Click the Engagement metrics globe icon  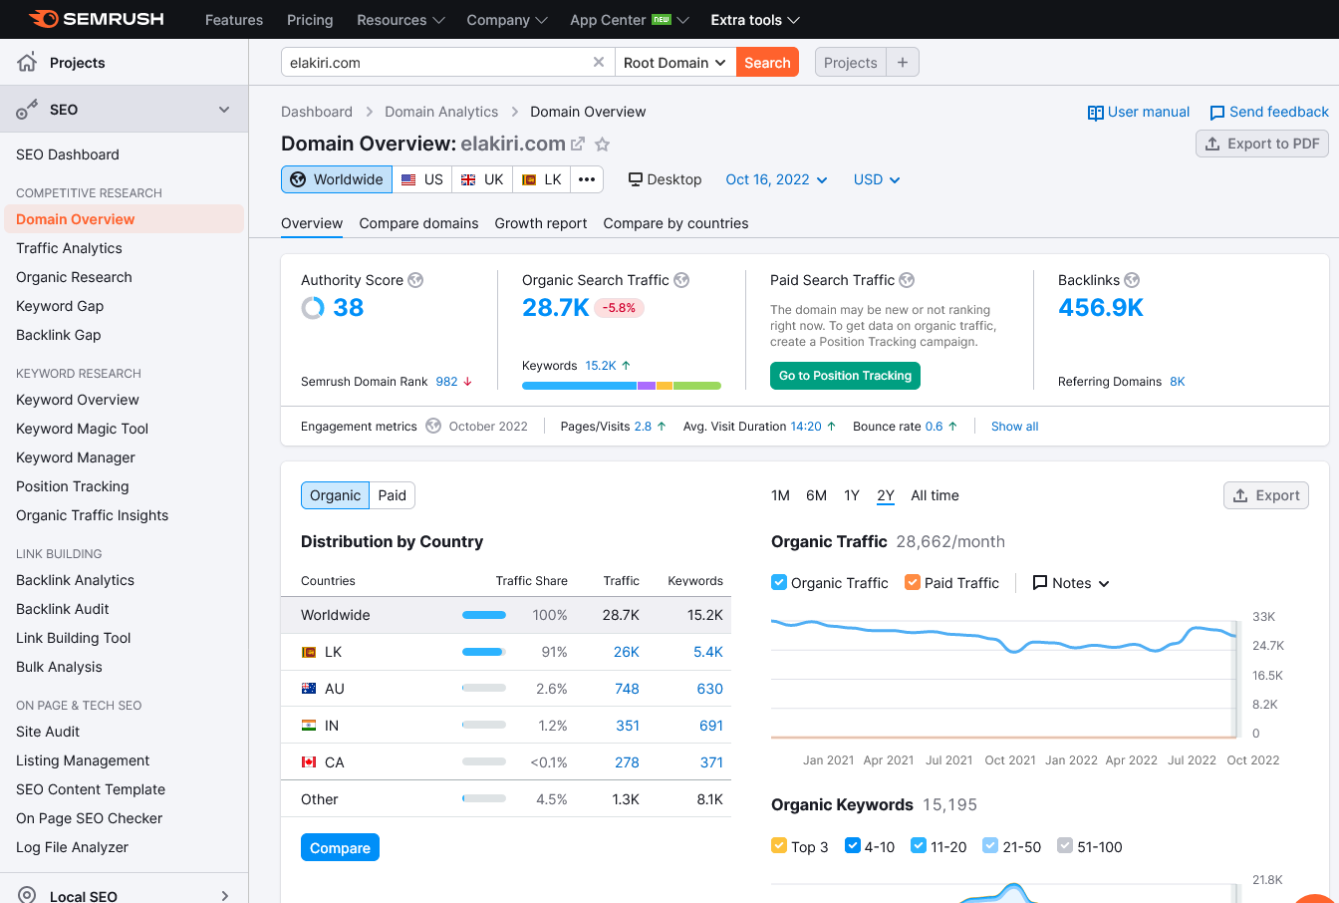coord(433,426)
